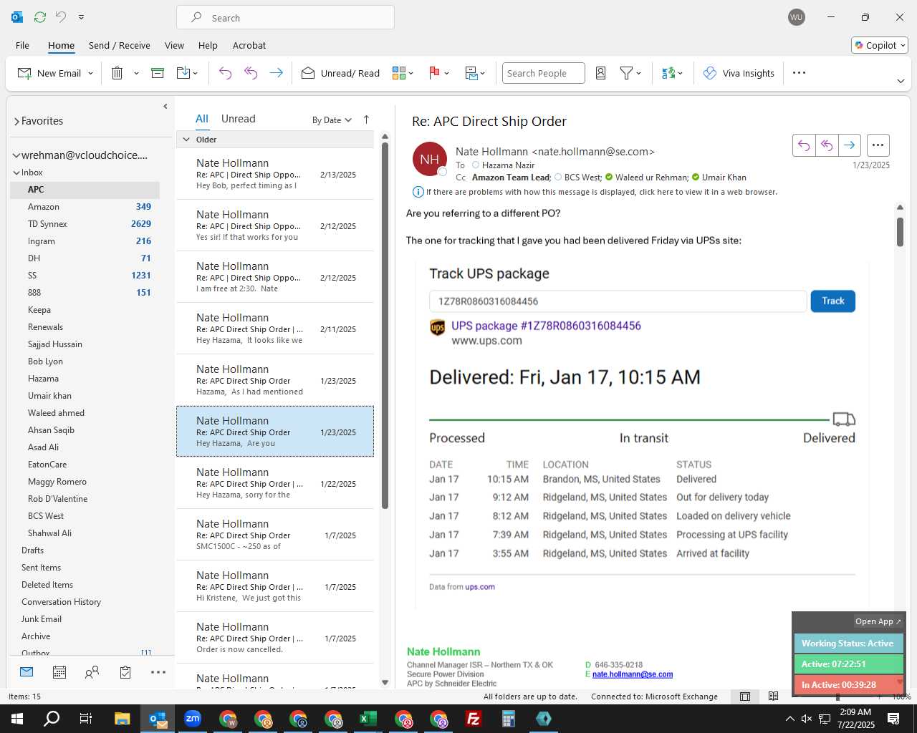Click the reading pane vertical scrollbar thumb
This screenshot has height=733, width=917.
click(900, 231)
